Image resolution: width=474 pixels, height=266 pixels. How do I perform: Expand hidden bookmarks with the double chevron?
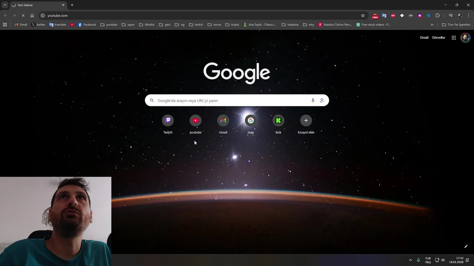(x=432, y=25)
